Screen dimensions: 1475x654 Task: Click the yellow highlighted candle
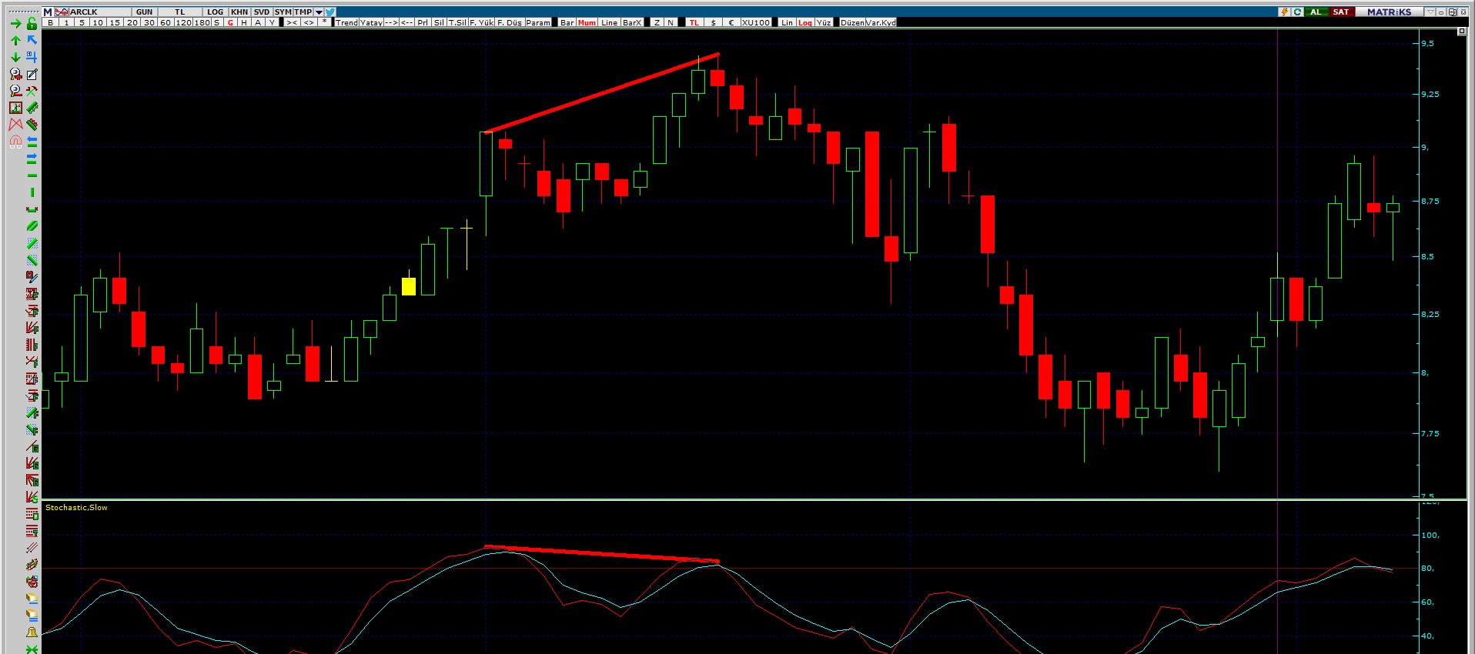click(409, 286)
